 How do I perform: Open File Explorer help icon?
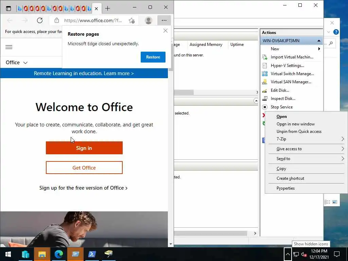coord(336,32)
